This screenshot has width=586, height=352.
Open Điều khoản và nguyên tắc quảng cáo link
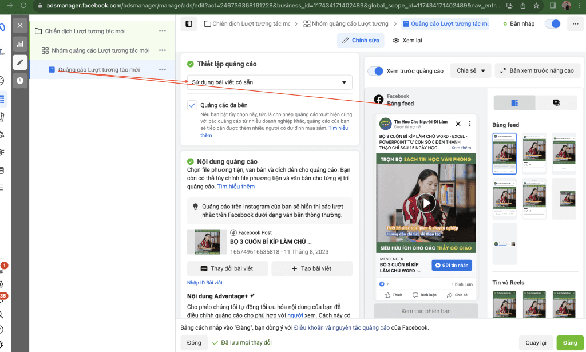click(342, 328)
